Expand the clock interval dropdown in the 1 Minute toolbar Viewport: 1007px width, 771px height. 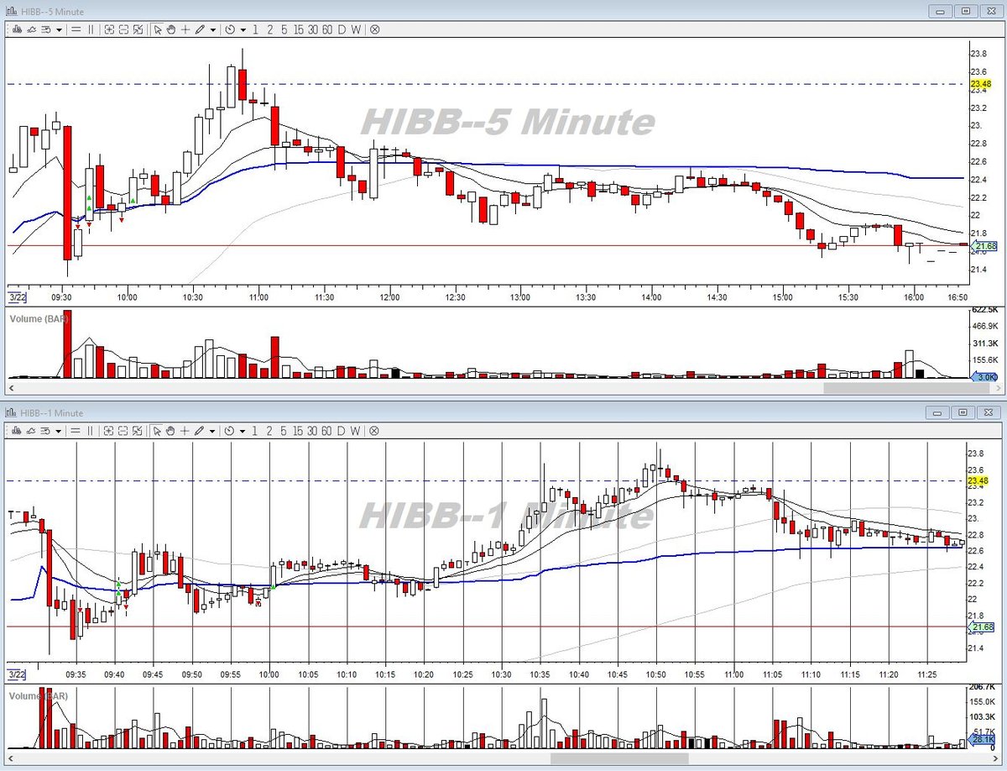(x=243, y=431)
